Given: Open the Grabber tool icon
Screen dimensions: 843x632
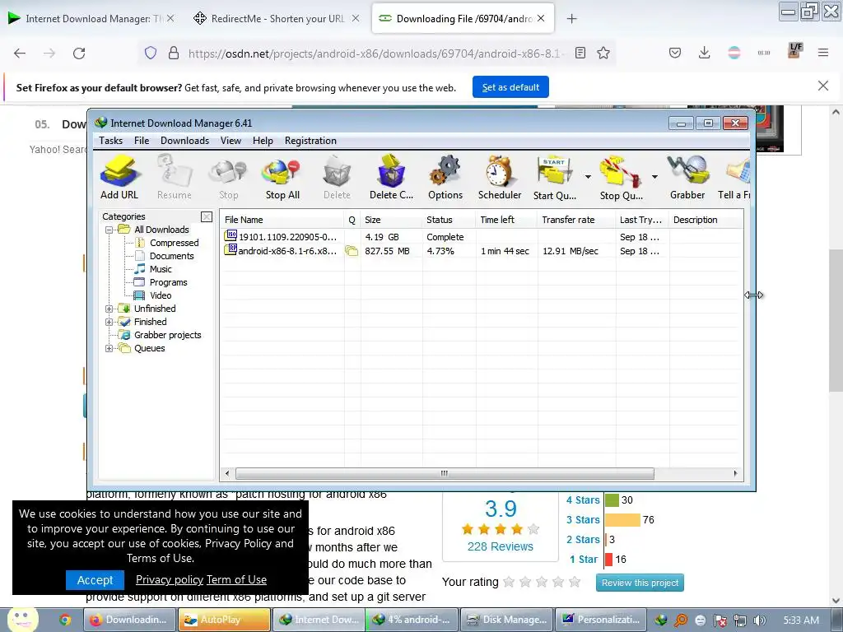Looking at the screenshot, I should click(x=687, y=178).
